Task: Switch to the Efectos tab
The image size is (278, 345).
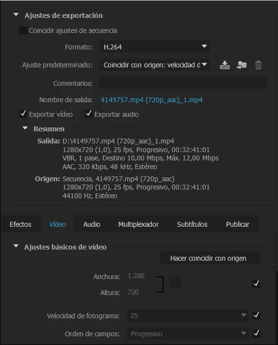Action: pos(20,224)
